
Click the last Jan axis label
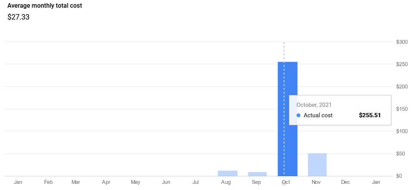pyautogui.click(x=376, y=182)
